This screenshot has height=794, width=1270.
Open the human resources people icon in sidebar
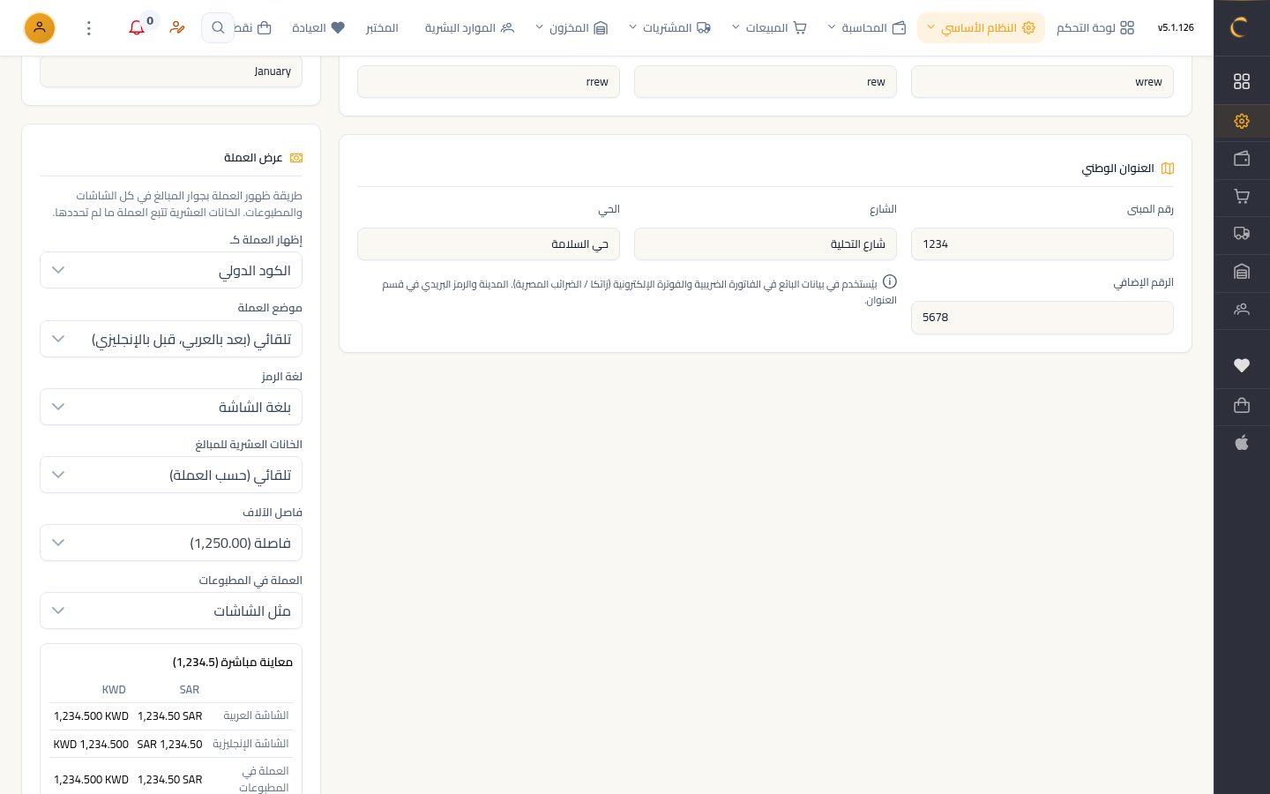pos(1242,310)
